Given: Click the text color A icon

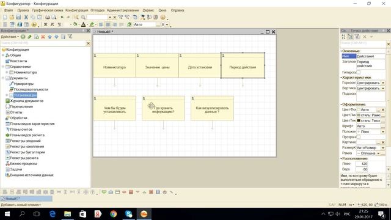Looking at the screenshot, I should (83, 24).
